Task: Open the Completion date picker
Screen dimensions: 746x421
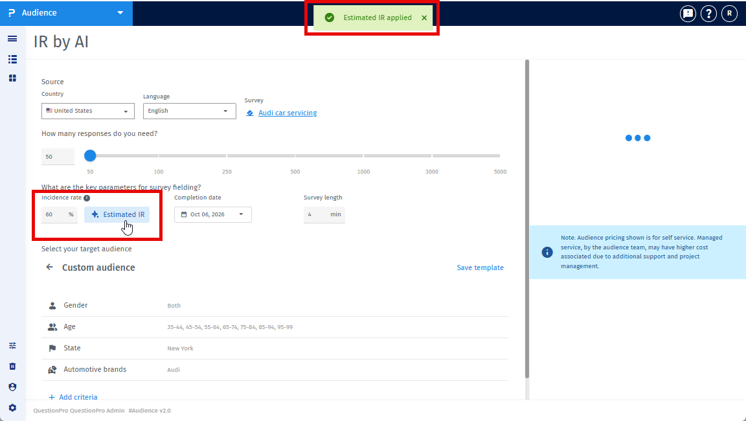Action: 212,214
